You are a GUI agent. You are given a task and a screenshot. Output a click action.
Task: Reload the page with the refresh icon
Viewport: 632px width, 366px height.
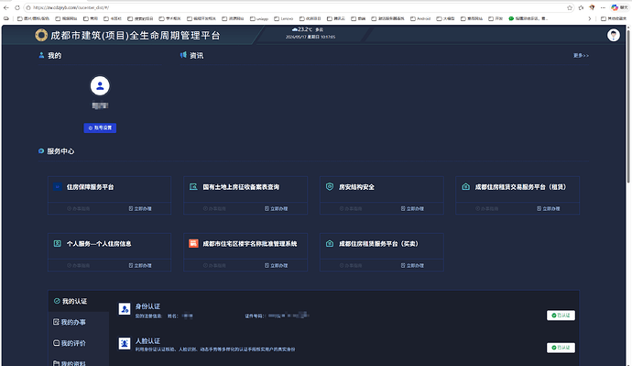(17, 7)
